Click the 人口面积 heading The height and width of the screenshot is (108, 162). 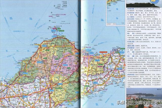tap(131, 17)
